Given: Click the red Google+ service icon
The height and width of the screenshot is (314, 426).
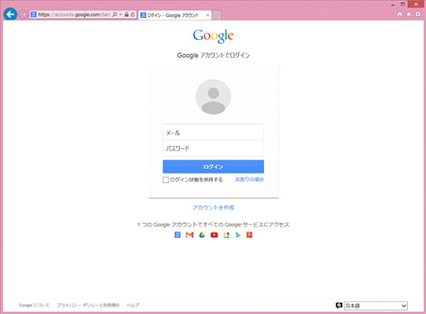Looking at the screenshot, I should [249, 235].
